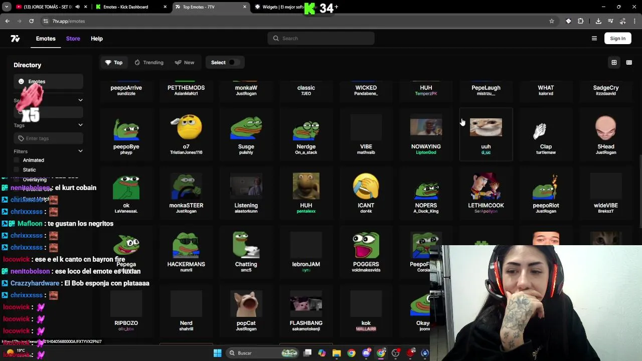Open the Store nav item
The width and height of the screenshot is (642, 361).
coord(73,39)
